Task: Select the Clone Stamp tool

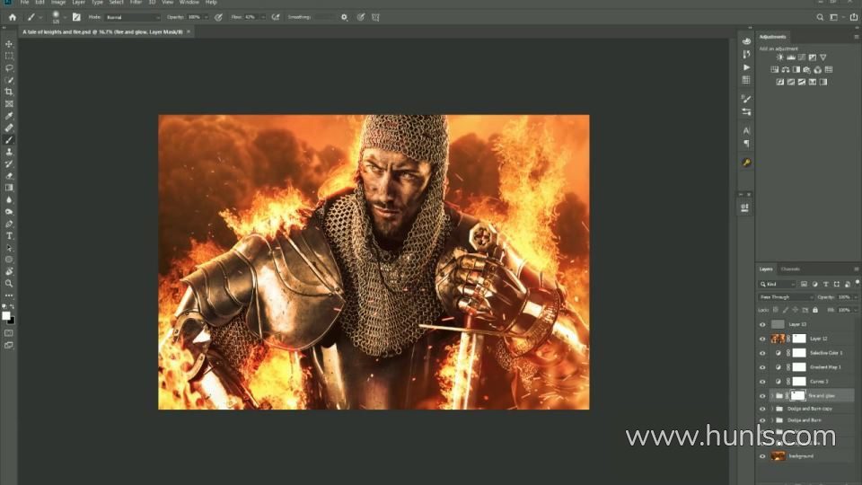Action: (9, 153)
